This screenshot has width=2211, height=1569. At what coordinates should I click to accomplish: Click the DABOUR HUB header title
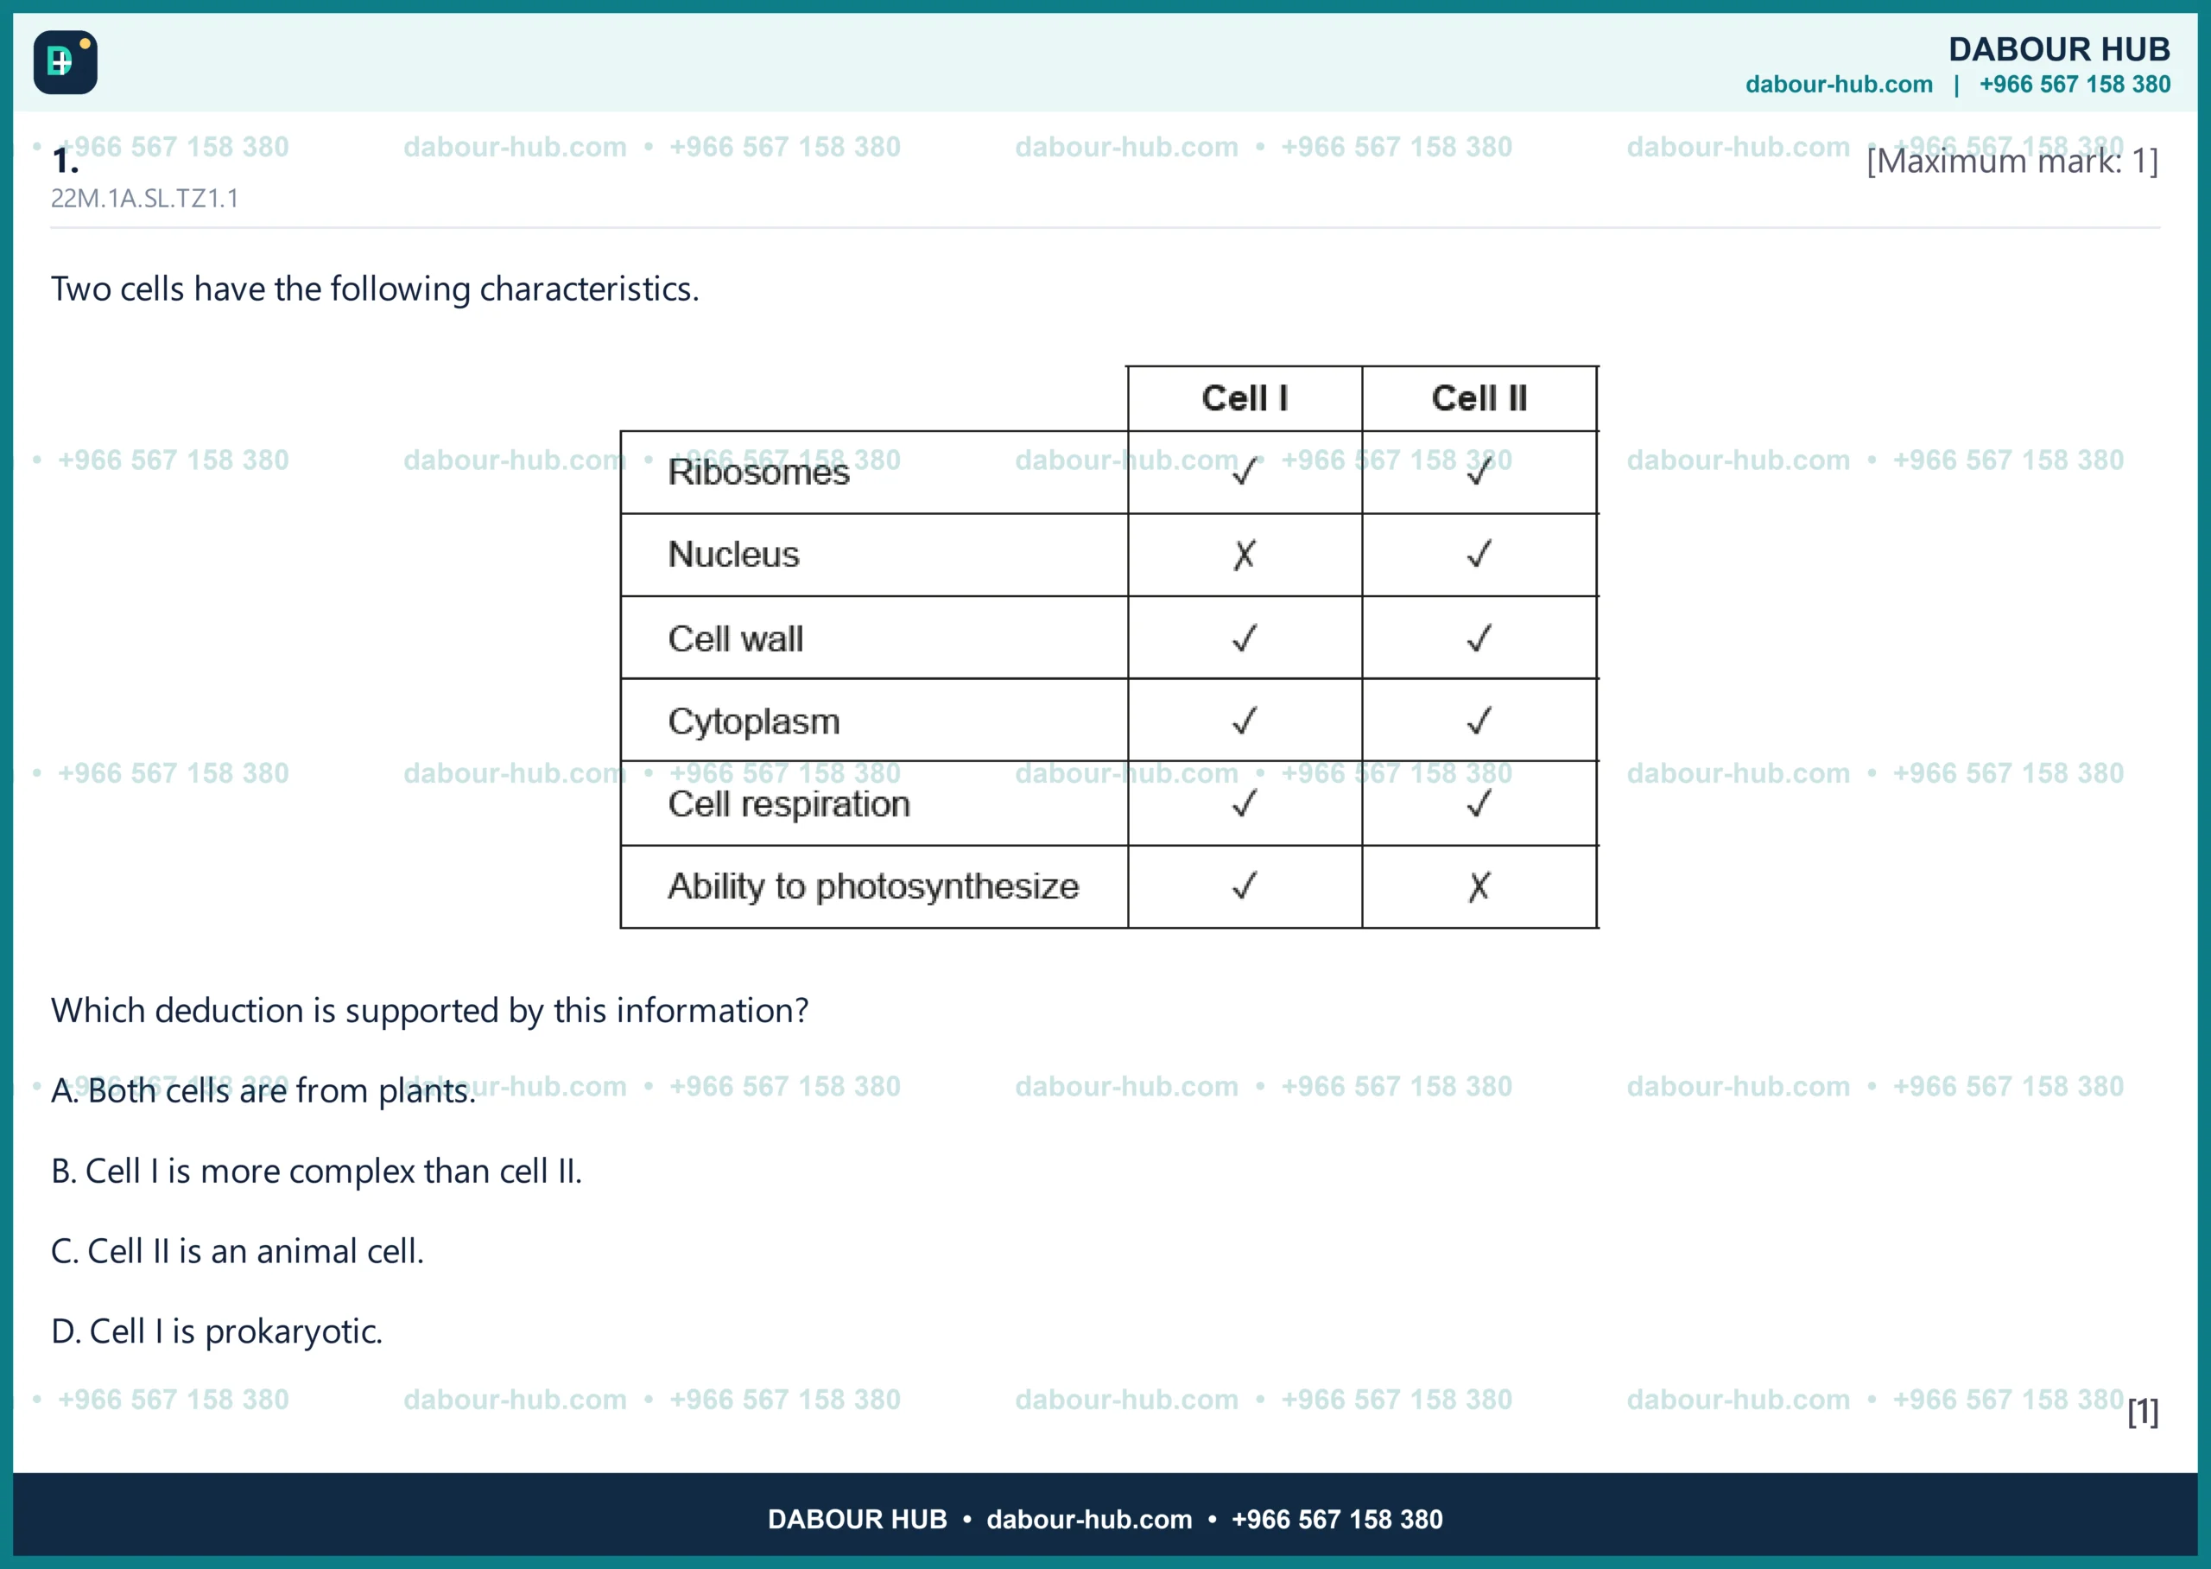tap(2059, 49)
